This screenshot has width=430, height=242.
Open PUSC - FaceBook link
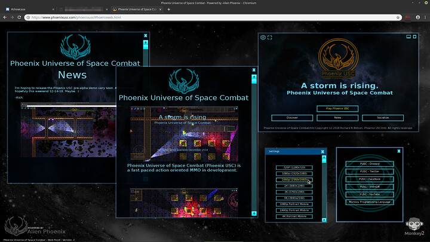[x=370, y=179]
